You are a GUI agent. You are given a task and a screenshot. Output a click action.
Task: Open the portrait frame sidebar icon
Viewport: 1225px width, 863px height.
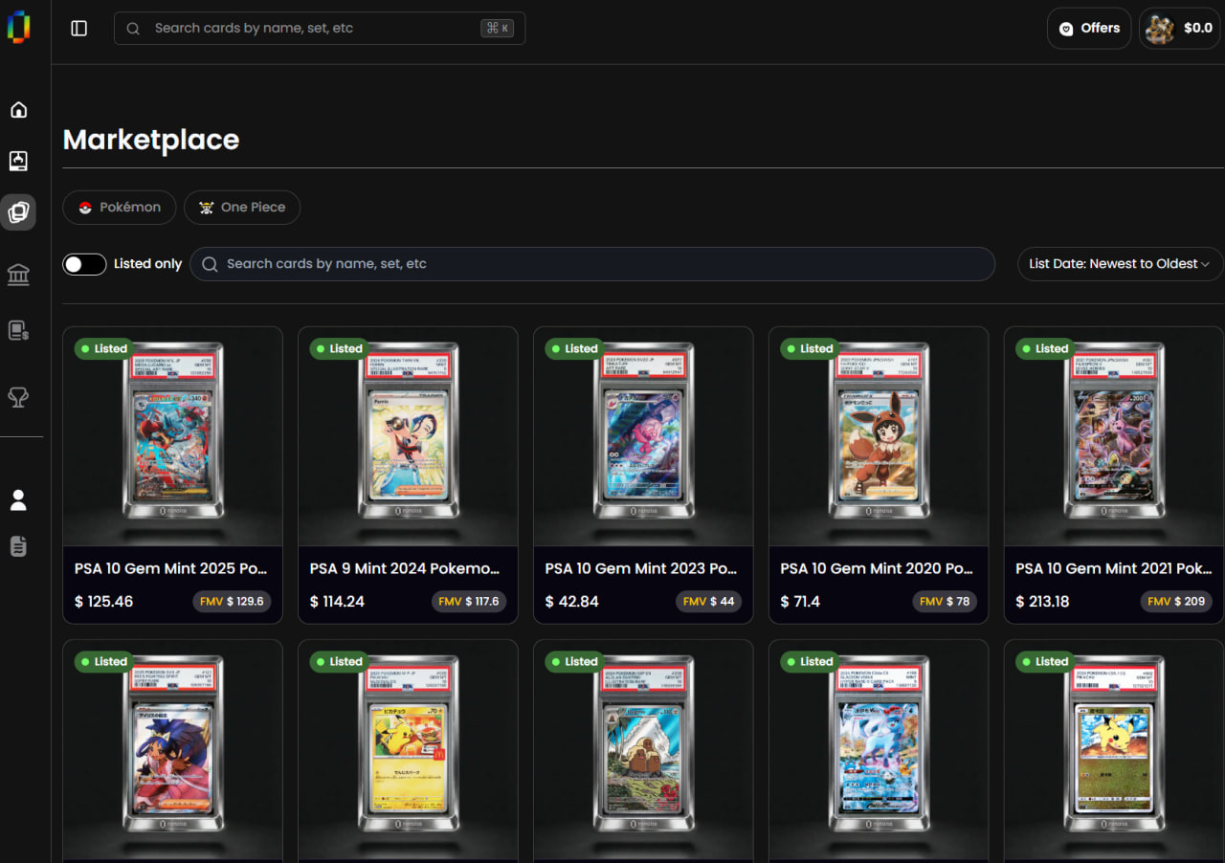(18, 161)
